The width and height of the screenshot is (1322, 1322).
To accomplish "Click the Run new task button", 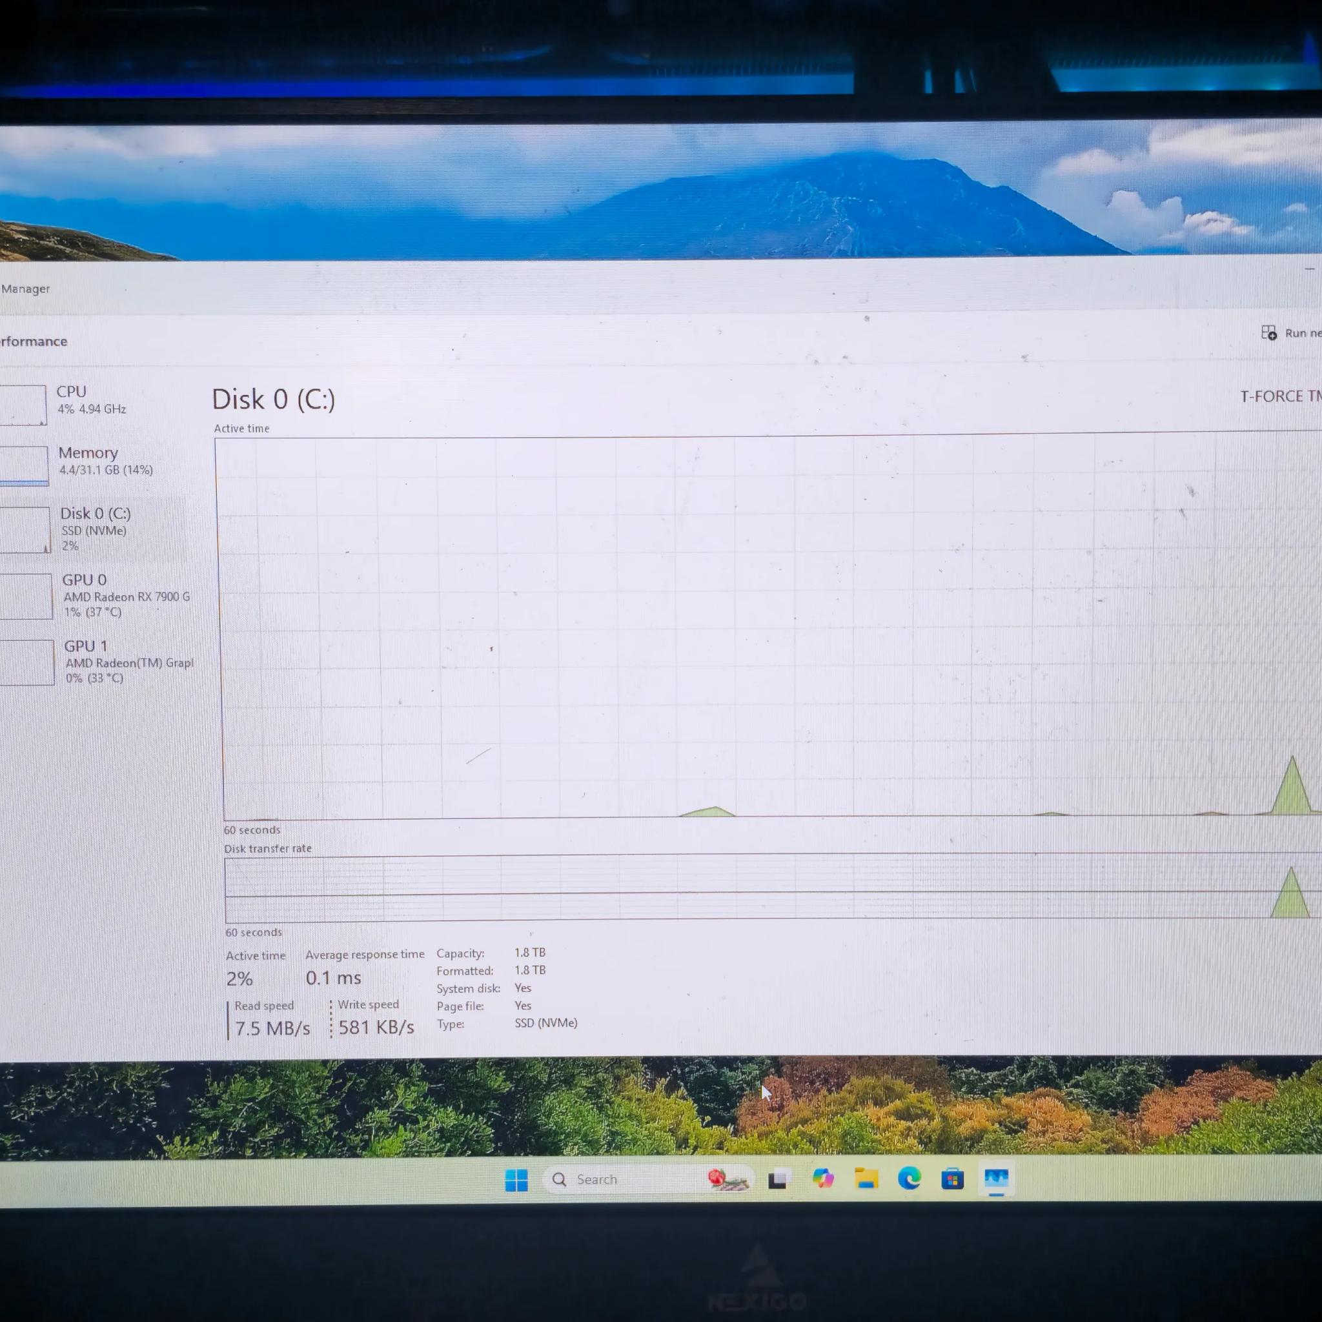I will tap(1291, 333).
